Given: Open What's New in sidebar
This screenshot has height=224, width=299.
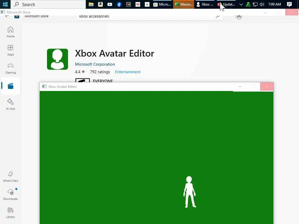Looking at the screenshot, I should point(11,176).
